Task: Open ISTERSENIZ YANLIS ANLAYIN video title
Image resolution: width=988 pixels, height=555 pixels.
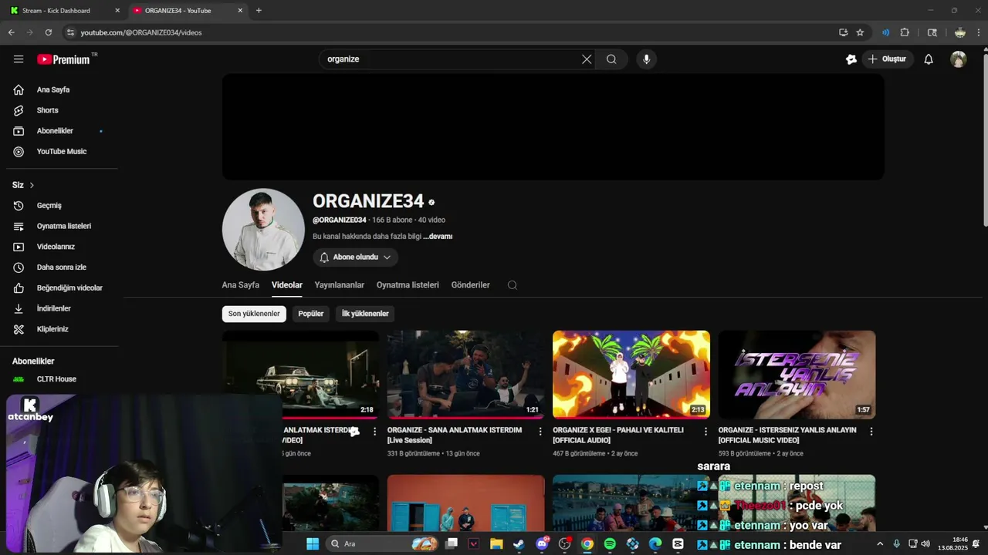Action: [x=787, y=435]
